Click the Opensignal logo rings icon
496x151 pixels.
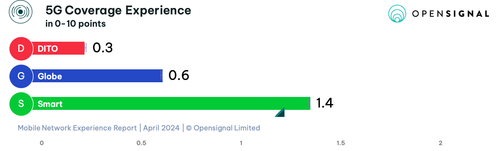397,14
